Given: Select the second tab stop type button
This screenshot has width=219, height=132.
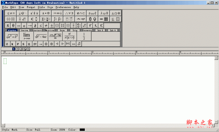Looking at the screenshot, I should click(x=18, y=49).
